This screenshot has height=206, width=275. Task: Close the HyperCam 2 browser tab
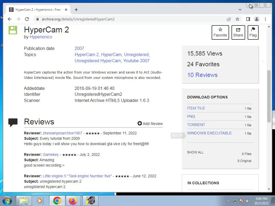pyautogui.click(x=66, y=10)
